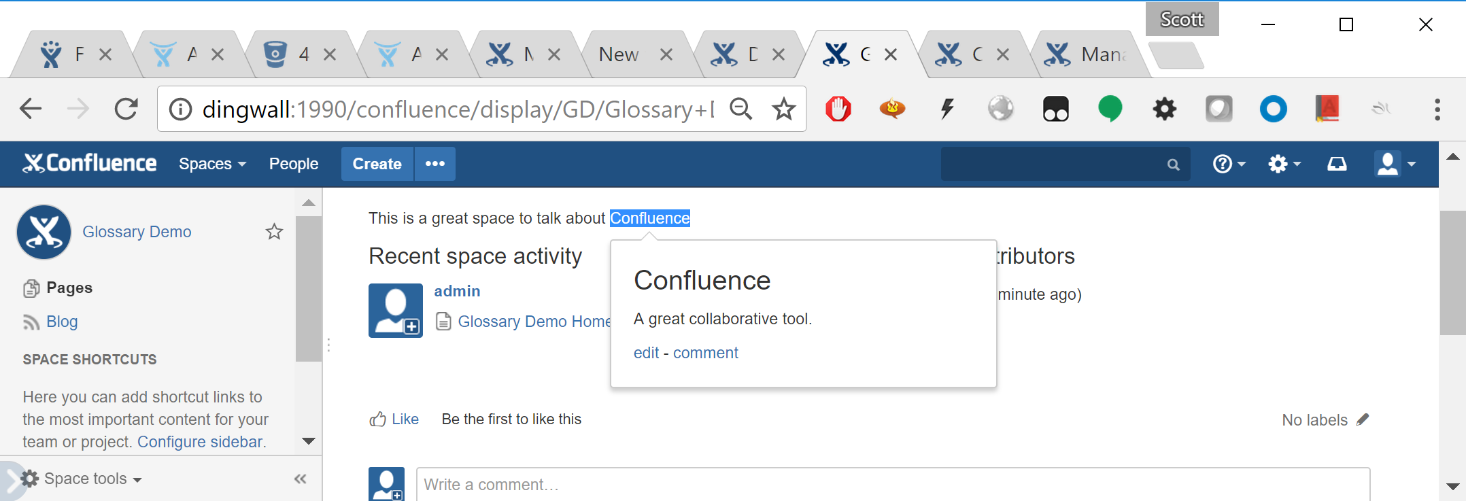1466x501 pixels.
Task: Click the Glossary Demo space logo
Action: tap(44, 232)
